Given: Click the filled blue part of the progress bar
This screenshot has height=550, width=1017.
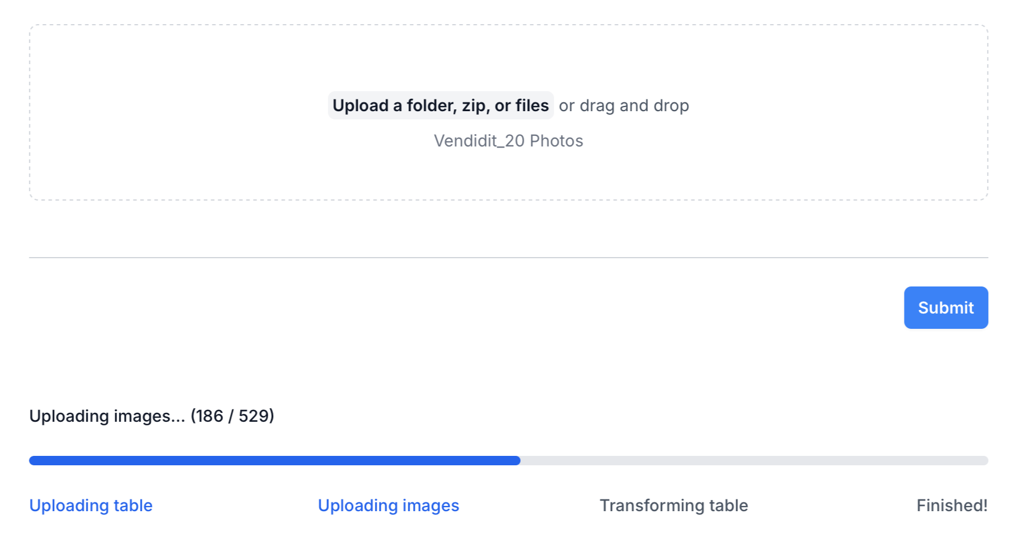Looking at the screenshot, I should pyautogui.click(x=274, y=461).
